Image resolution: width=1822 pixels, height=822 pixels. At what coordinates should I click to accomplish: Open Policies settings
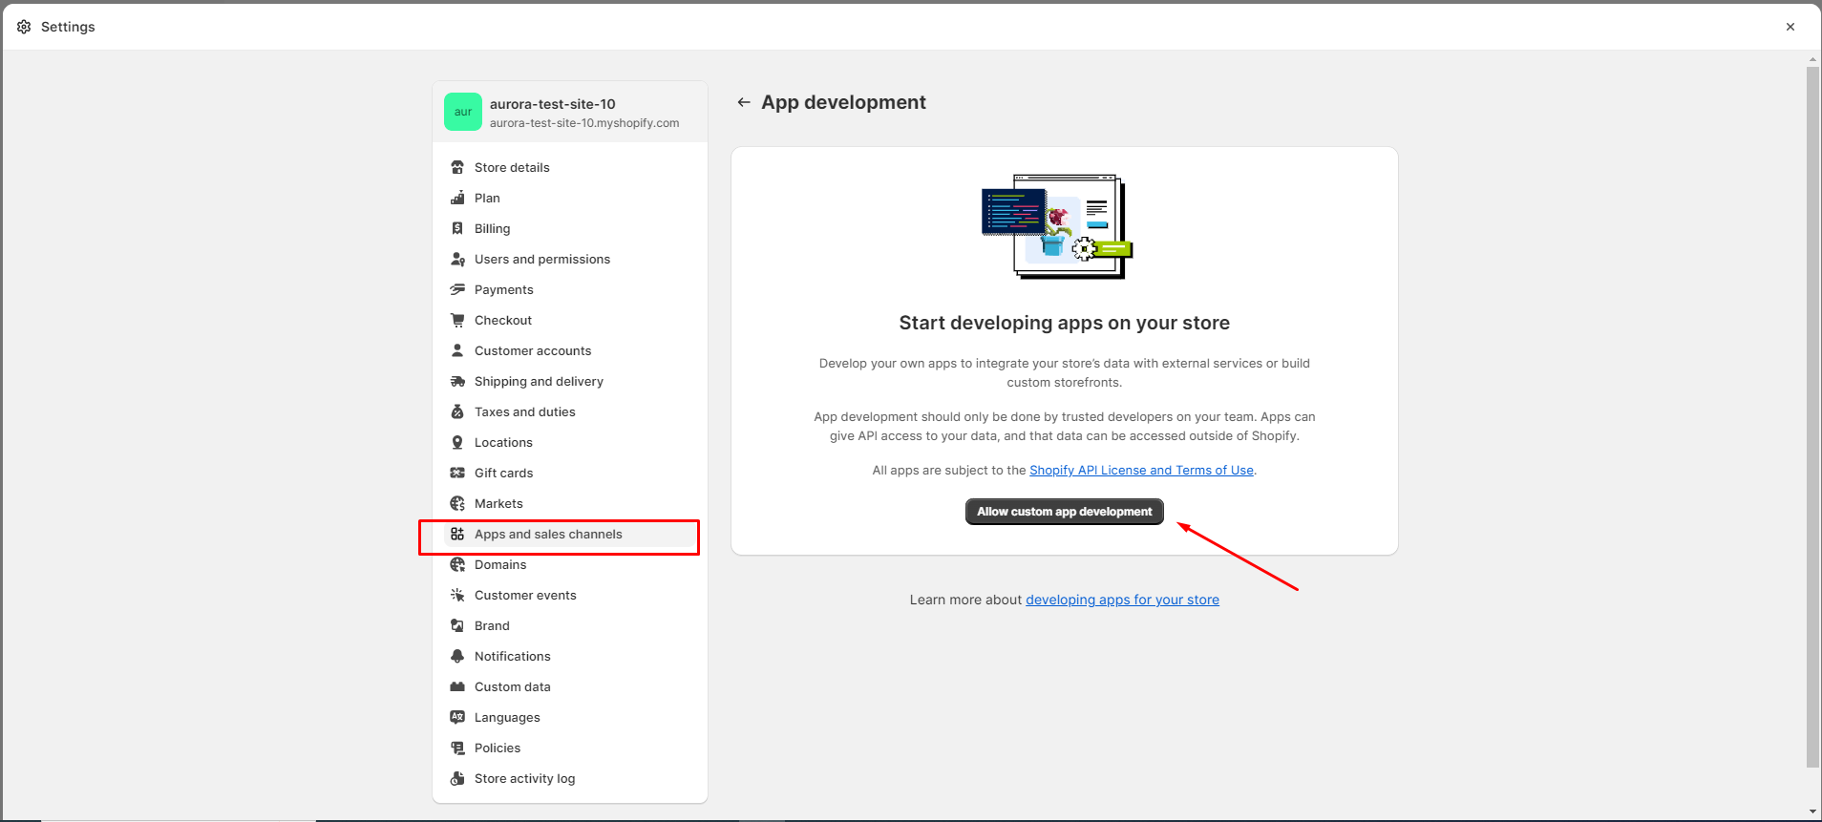tap(570, 748)
